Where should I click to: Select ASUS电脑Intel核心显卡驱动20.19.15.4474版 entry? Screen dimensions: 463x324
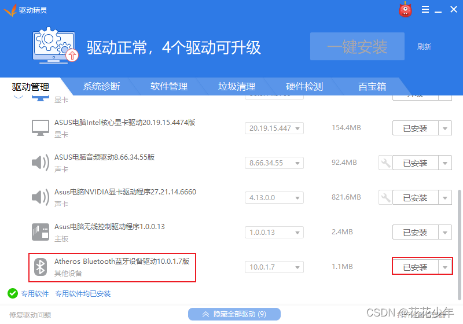pyautogui.click(x=124, y=123)
